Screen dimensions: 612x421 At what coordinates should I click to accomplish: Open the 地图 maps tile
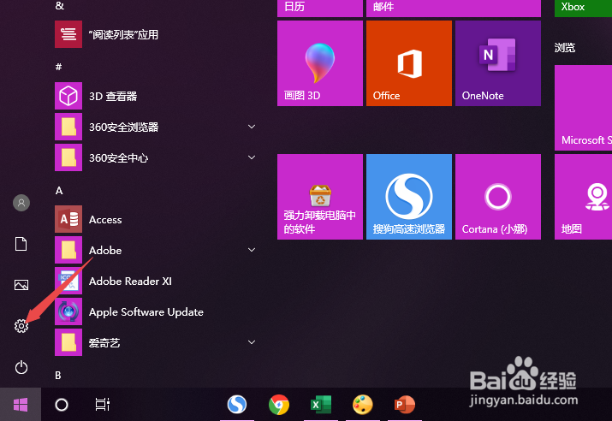583,197
